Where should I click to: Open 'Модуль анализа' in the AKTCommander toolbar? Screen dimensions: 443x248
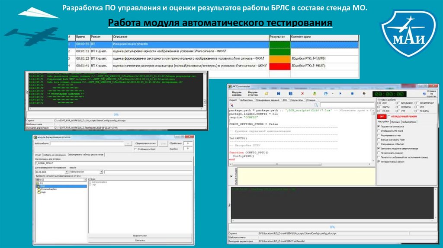pyautogui.click(x=236, y=93)
